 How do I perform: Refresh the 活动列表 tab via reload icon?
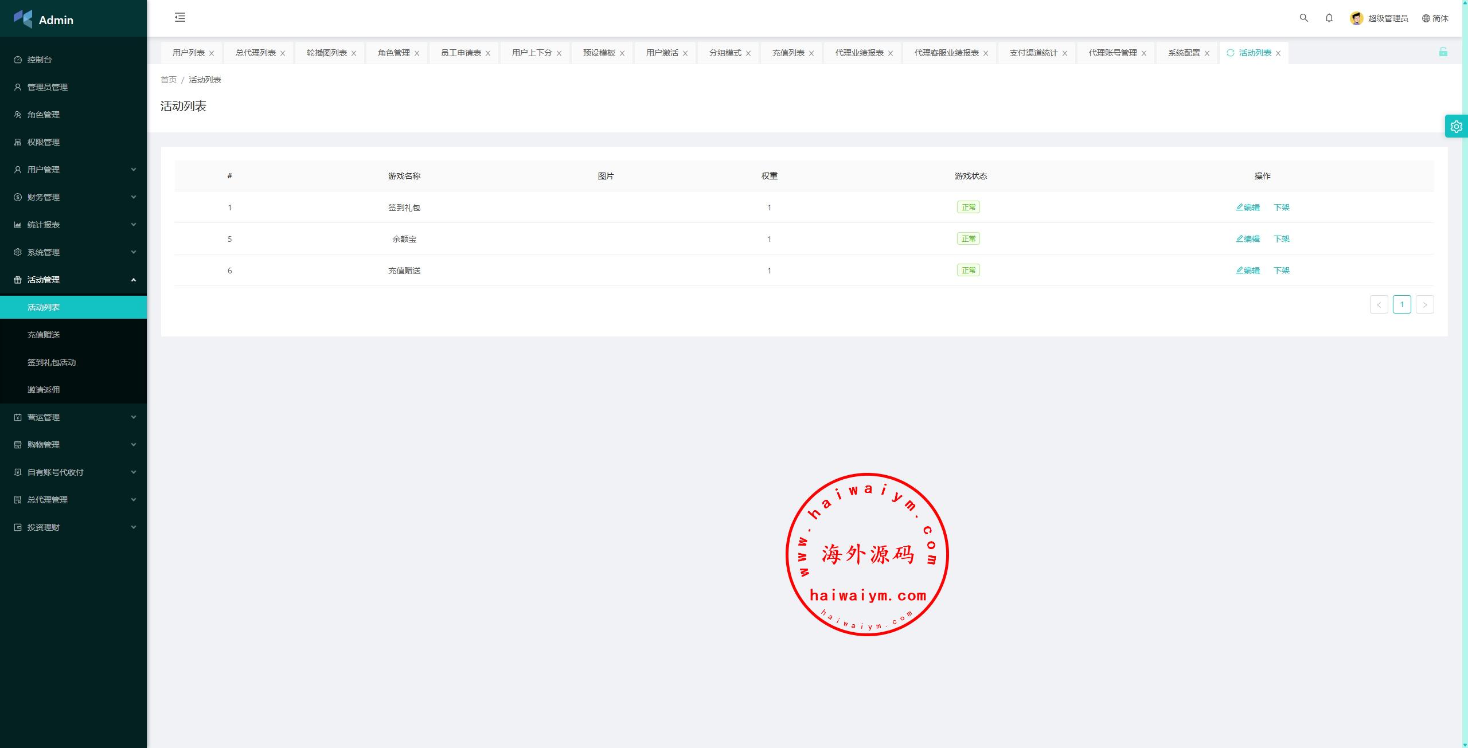pyautogui.click(x=1230, y=53)
